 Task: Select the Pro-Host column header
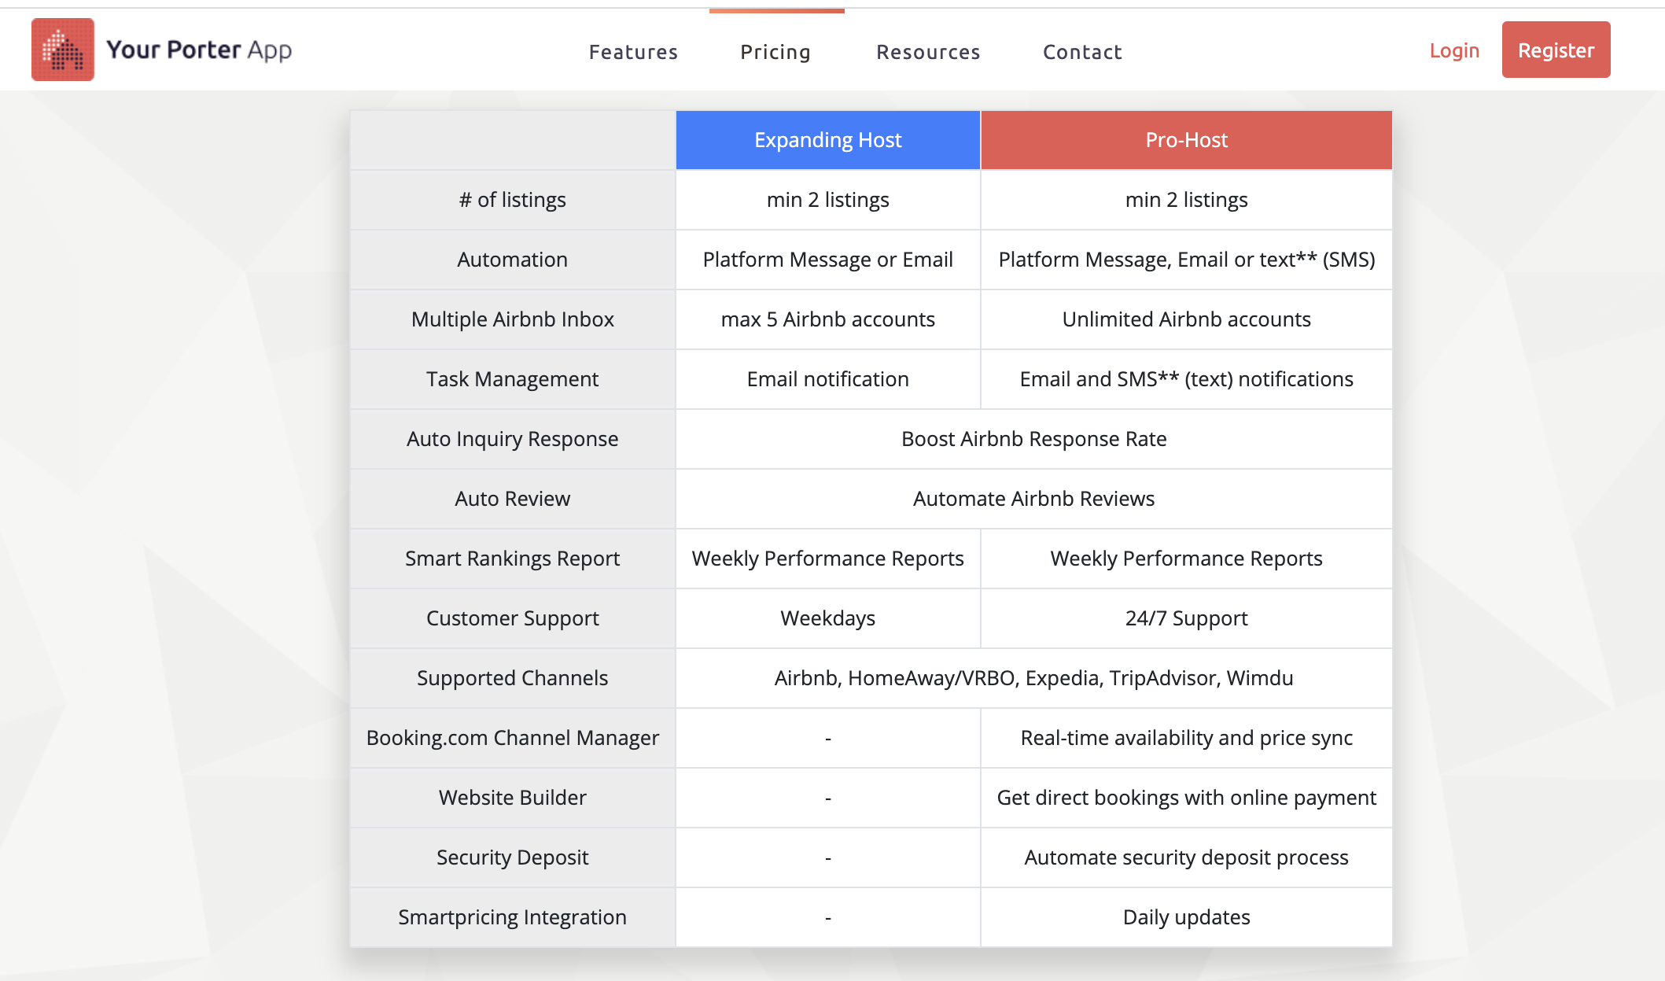point(1186,140)
